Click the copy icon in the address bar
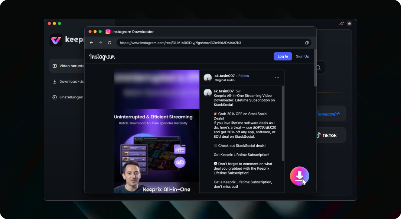 click(x=307, y=43)
